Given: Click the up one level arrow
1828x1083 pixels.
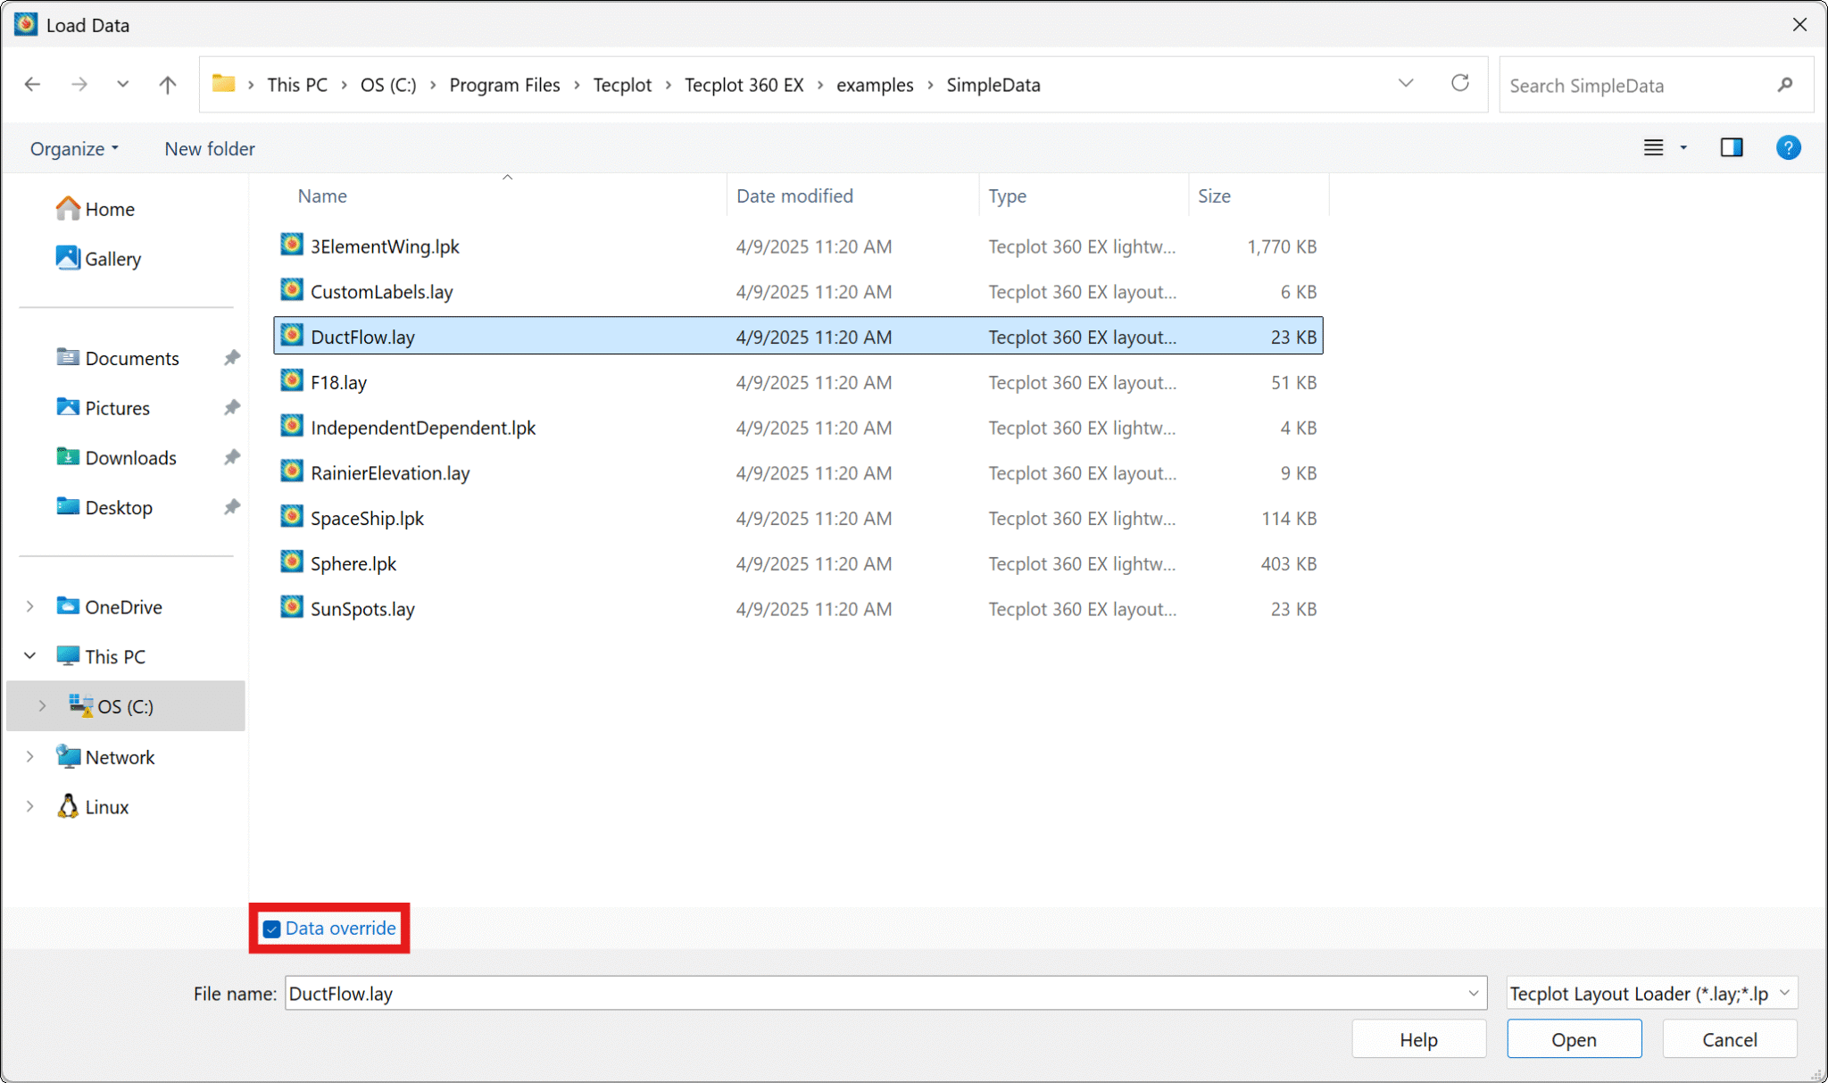Looking at the screenshot, I should (167, 85).
